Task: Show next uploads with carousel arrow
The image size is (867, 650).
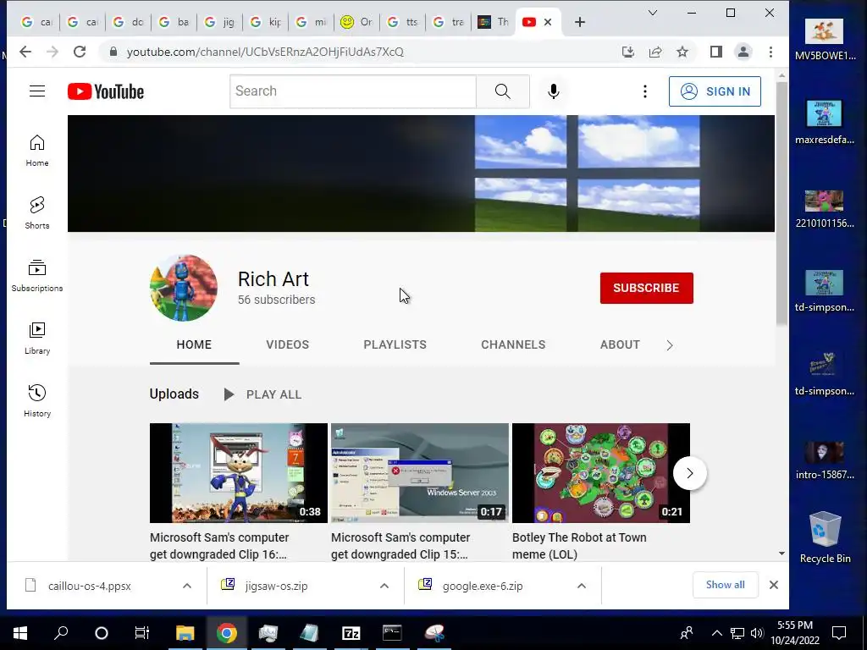Action: click(x=689, y=473)
